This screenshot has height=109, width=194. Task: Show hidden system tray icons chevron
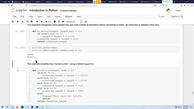coord(174,107)
